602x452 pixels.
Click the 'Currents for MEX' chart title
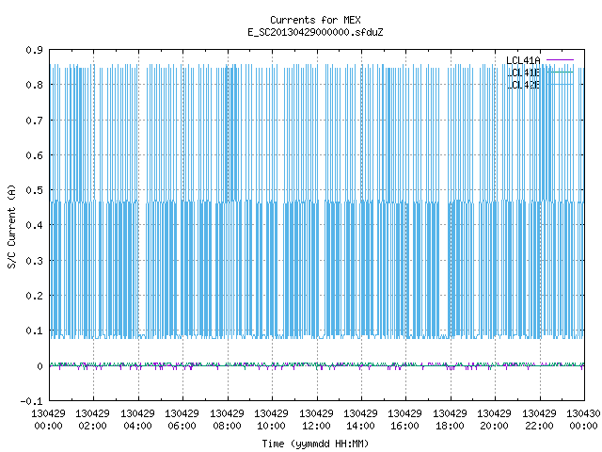coord(315,20)
